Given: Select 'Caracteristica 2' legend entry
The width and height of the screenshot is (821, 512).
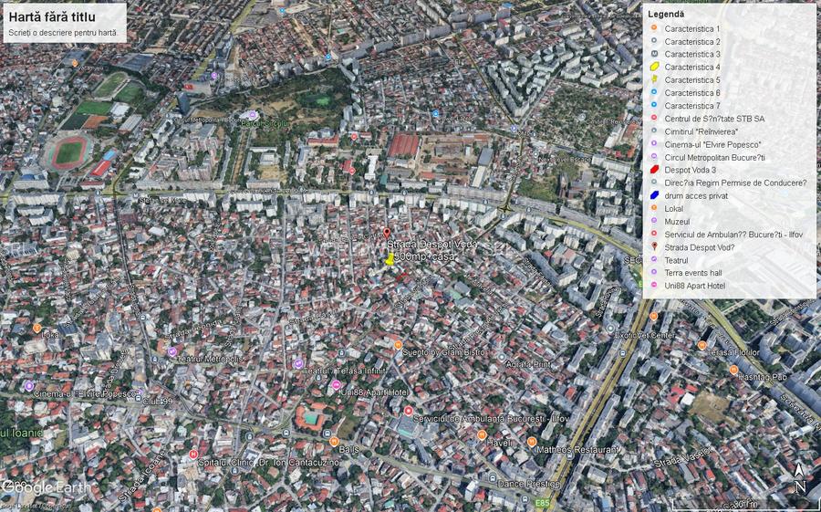Looking at the screenshot, I should click(692, 41).
